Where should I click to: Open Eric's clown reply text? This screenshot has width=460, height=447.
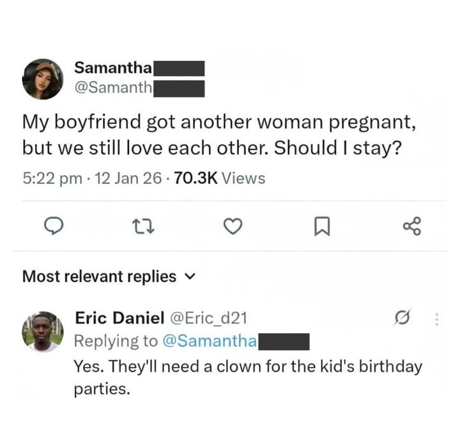[x=248, y=377]
